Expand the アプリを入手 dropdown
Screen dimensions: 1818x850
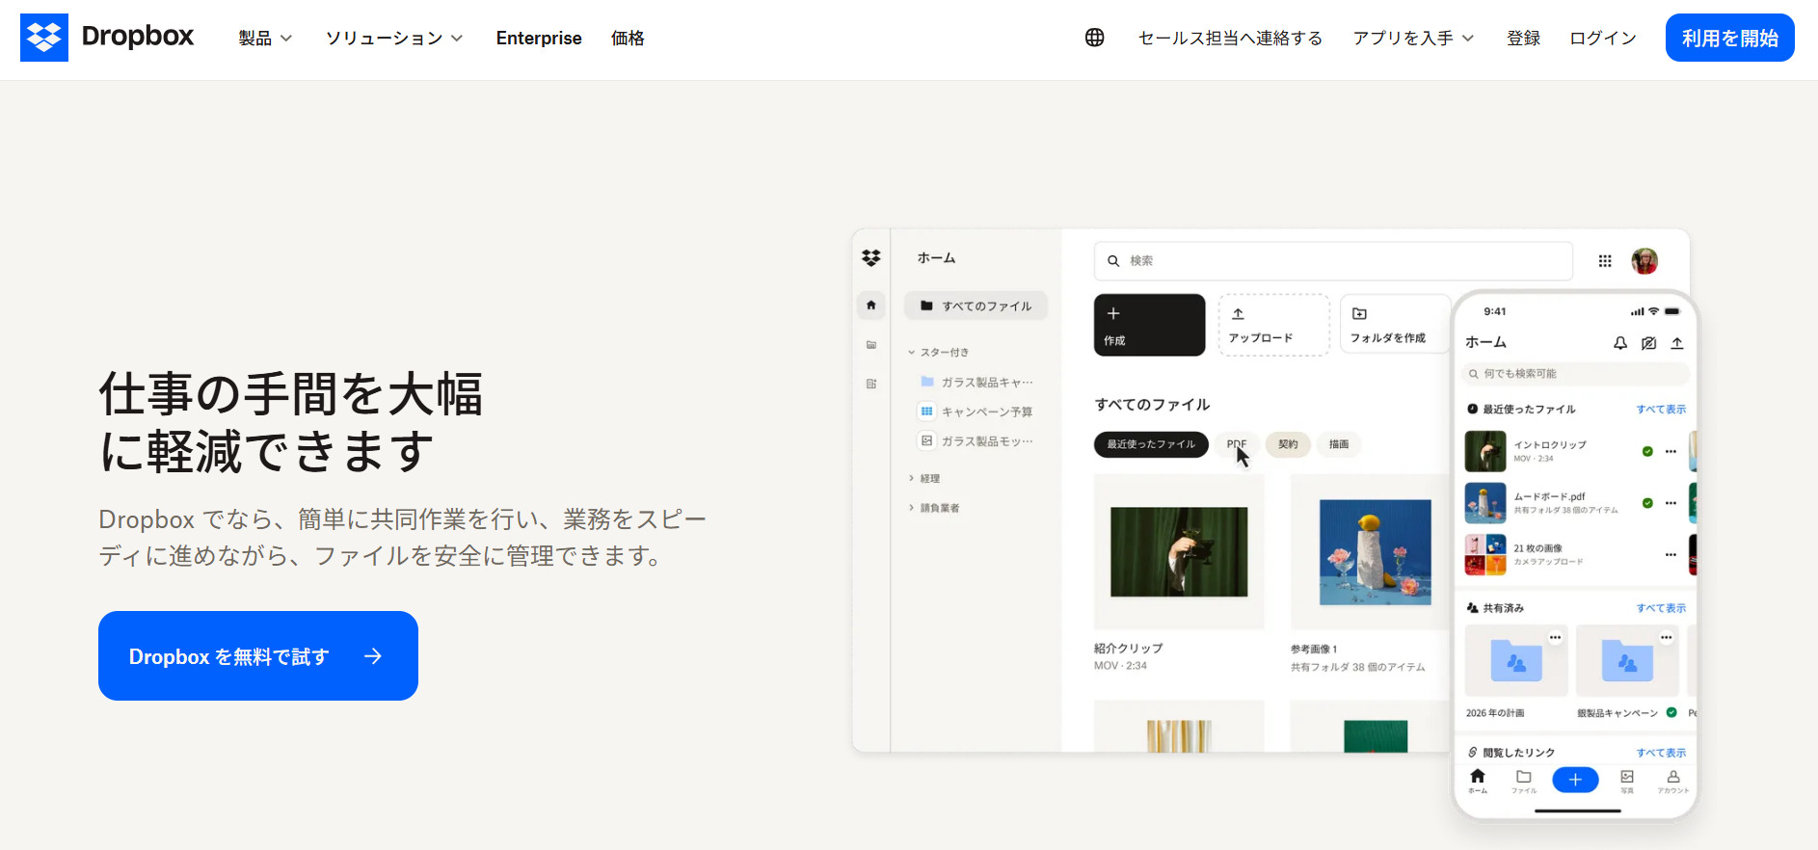[x=1413, y=39]
